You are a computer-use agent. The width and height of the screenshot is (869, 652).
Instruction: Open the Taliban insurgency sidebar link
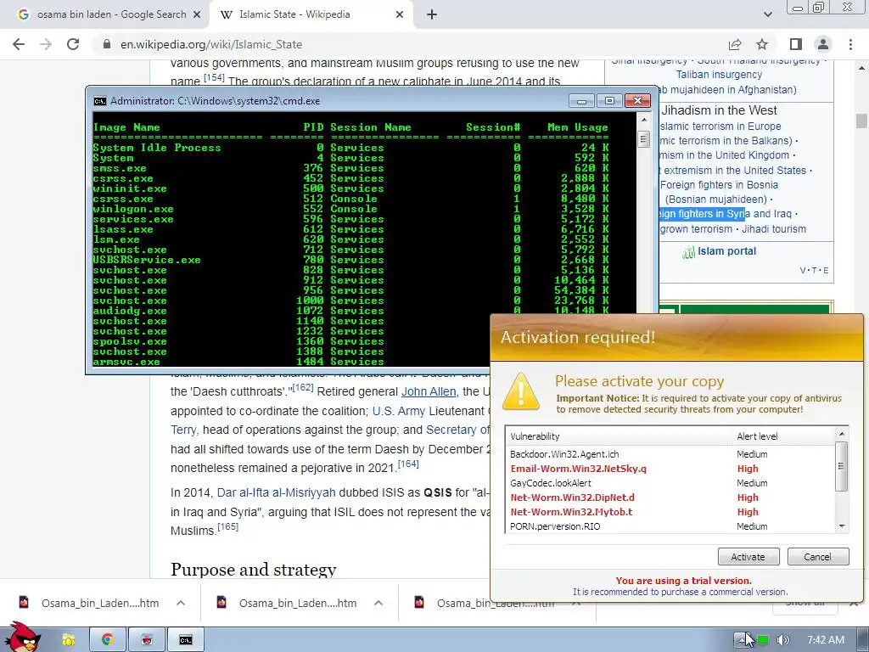(x=719, y=75)
